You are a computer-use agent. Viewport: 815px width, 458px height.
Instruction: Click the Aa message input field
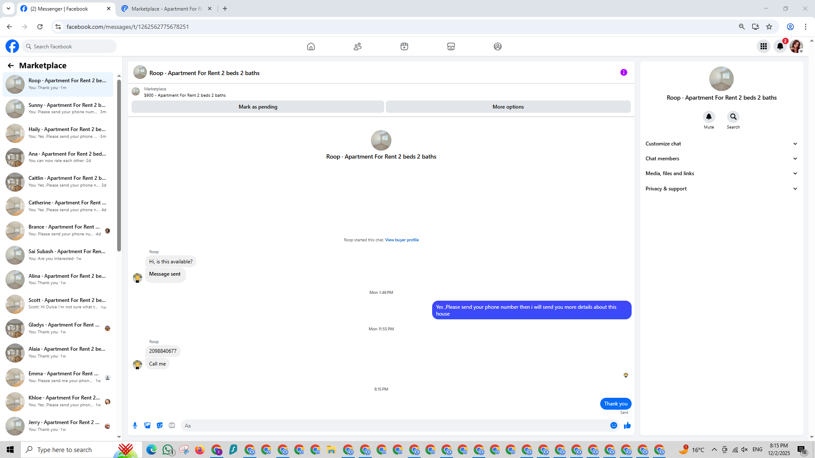pos(395,425)
